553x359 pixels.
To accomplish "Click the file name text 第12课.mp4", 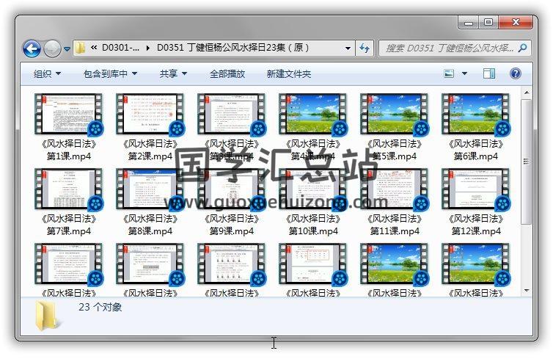I will 476,231.
